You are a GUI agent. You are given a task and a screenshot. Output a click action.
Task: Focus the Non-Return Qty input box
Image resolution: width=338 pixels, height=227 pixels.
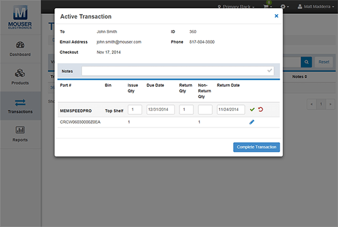point(205,110)
